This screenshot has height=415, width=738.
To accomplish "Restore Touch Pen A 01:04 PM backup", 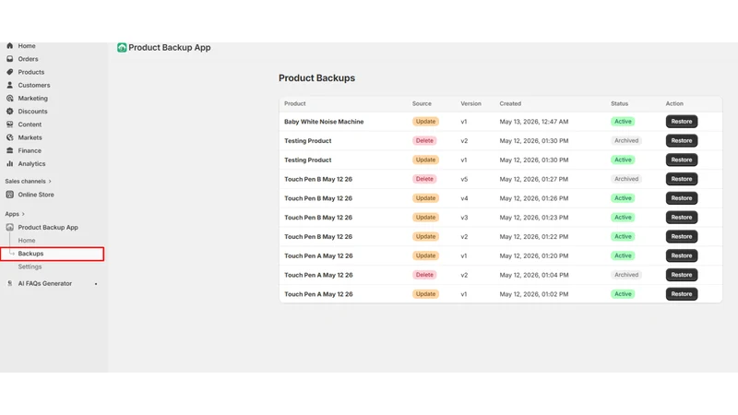I will (682, 275).
